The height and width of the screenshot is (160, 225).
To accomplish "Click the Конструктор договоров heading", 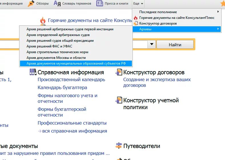I will click(x=154, y=72).
